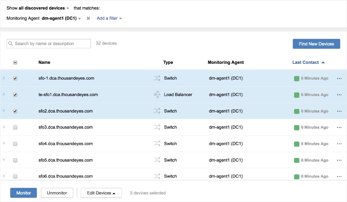Click the magnifier icon in search box
This screenshot has height=202, width=347.
pyautogui.click(x=10, y=44)
